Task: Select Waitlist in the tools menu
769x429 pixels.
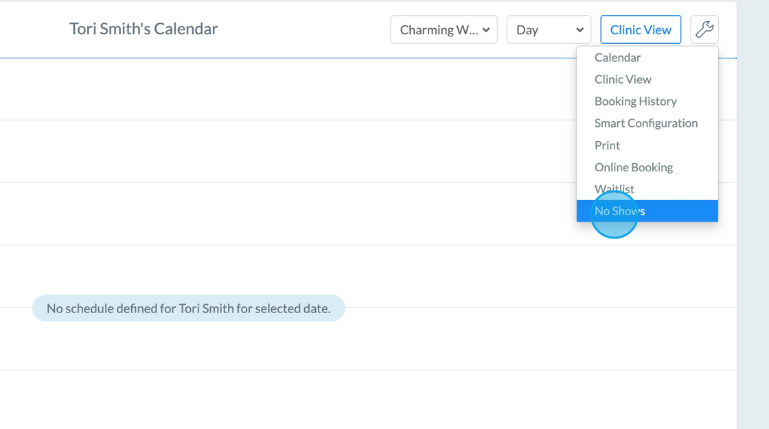Action: [x=615, y=189]
